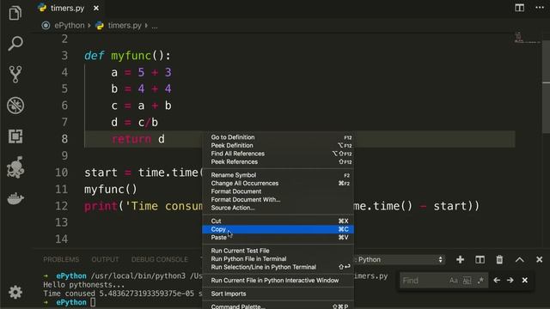Viewport: 550px width, 309px height.
Task: Switch to PROBLEMS panel tab
Action: click(x=61, y=259)
